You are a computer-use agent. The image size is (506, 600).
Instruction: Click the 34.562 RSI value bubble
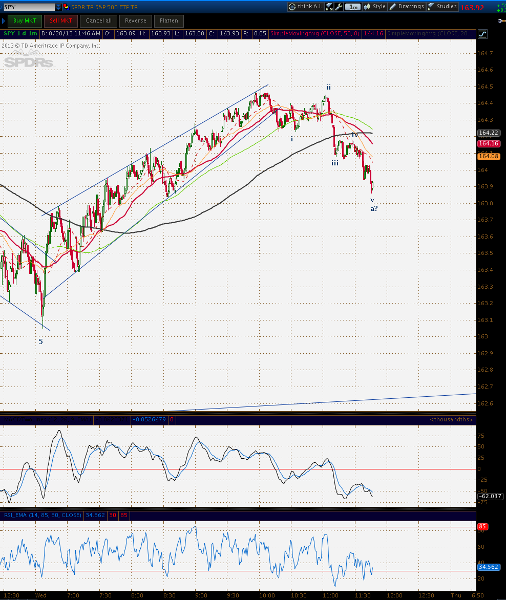click(x=489, y=567)
